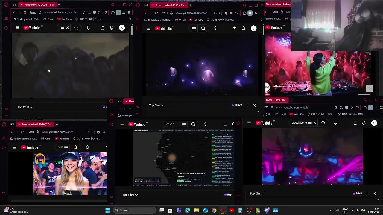Toggle VPN badge in bottom-left Opera window
Viewport: 383px width, 215px height.
31,132
